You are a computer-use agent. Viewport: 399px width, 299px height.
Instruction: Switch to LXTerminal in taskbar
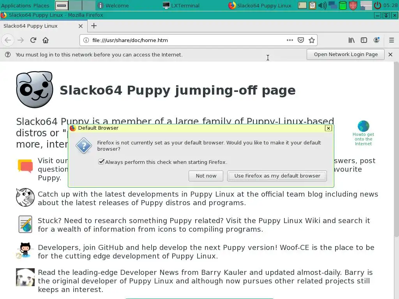pos(181,5)
